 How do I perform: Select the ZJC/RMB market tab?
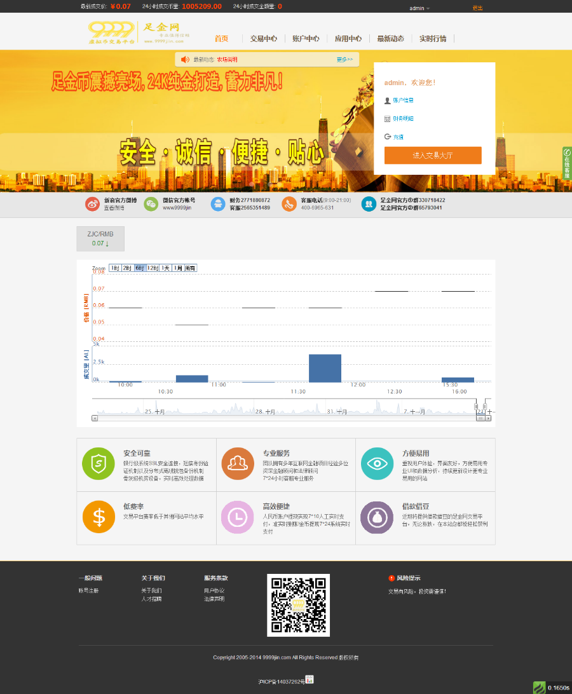pos(100,238)
